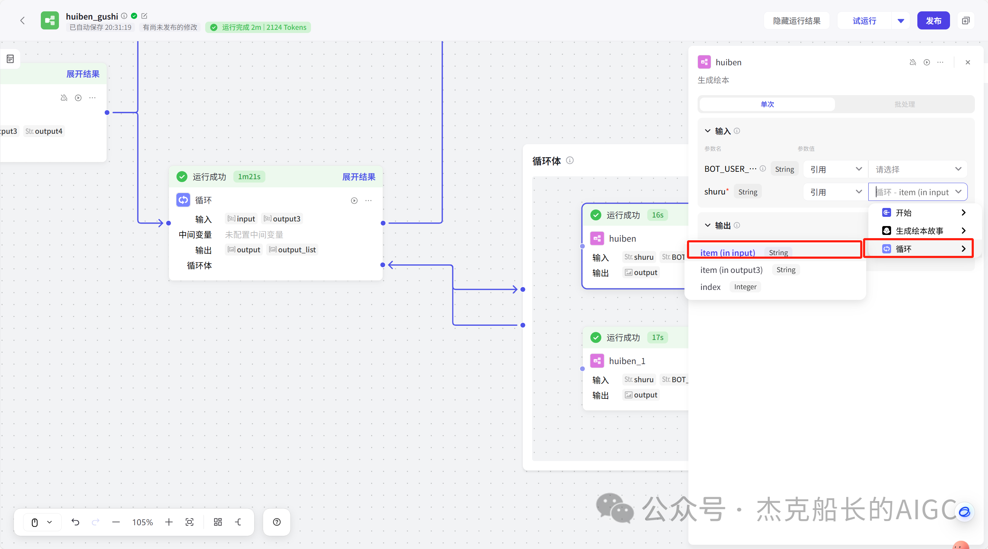Viewport: 988px width, 549px height.
Task: Click the auto-layout grid icon
Action: pos(218,522)
